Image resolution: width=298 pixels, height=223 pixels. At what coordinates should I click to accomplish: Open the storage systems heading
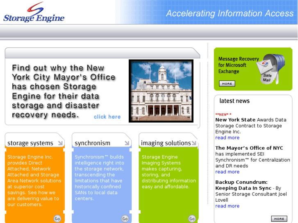[x=30, y=143]
